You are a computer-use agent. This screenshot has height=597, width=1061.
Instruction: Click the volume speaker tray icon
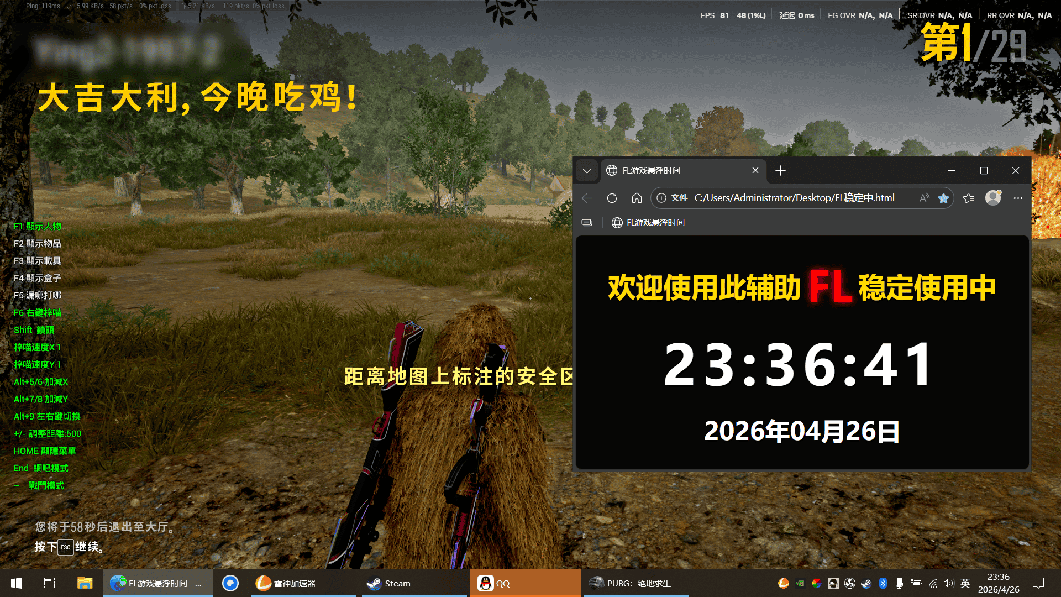click(x=949, y=583)
